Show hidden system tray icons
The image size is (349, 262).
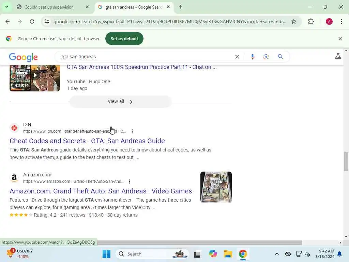[277, 254]
